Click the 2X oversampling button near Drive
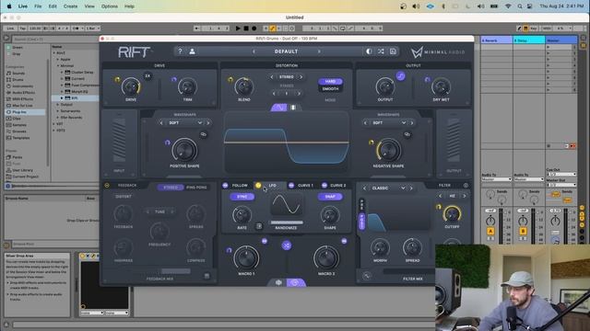 (147, 75)
